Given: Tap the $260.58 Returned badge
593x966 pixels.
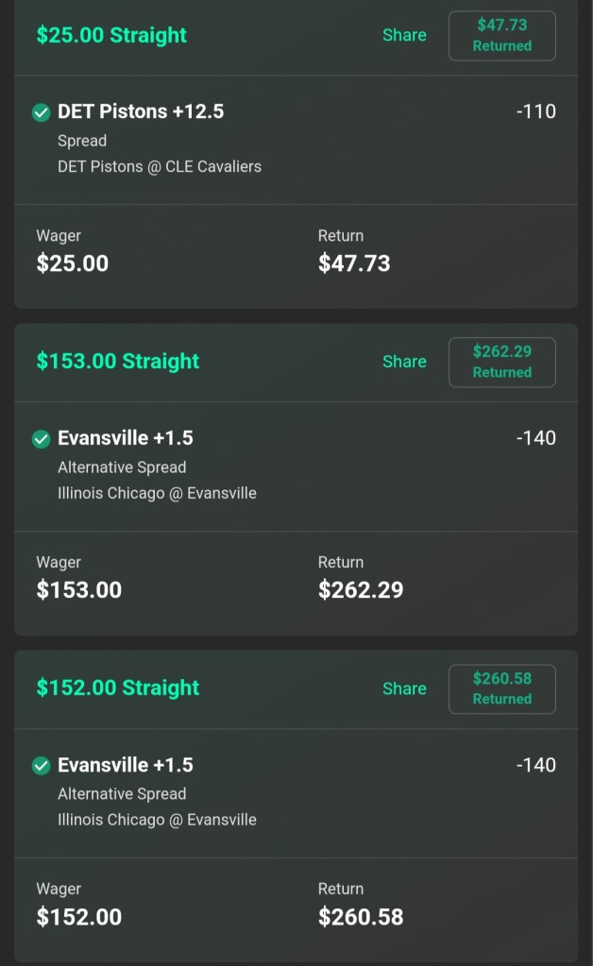Looking at the screenshot, I should [501, 689].
